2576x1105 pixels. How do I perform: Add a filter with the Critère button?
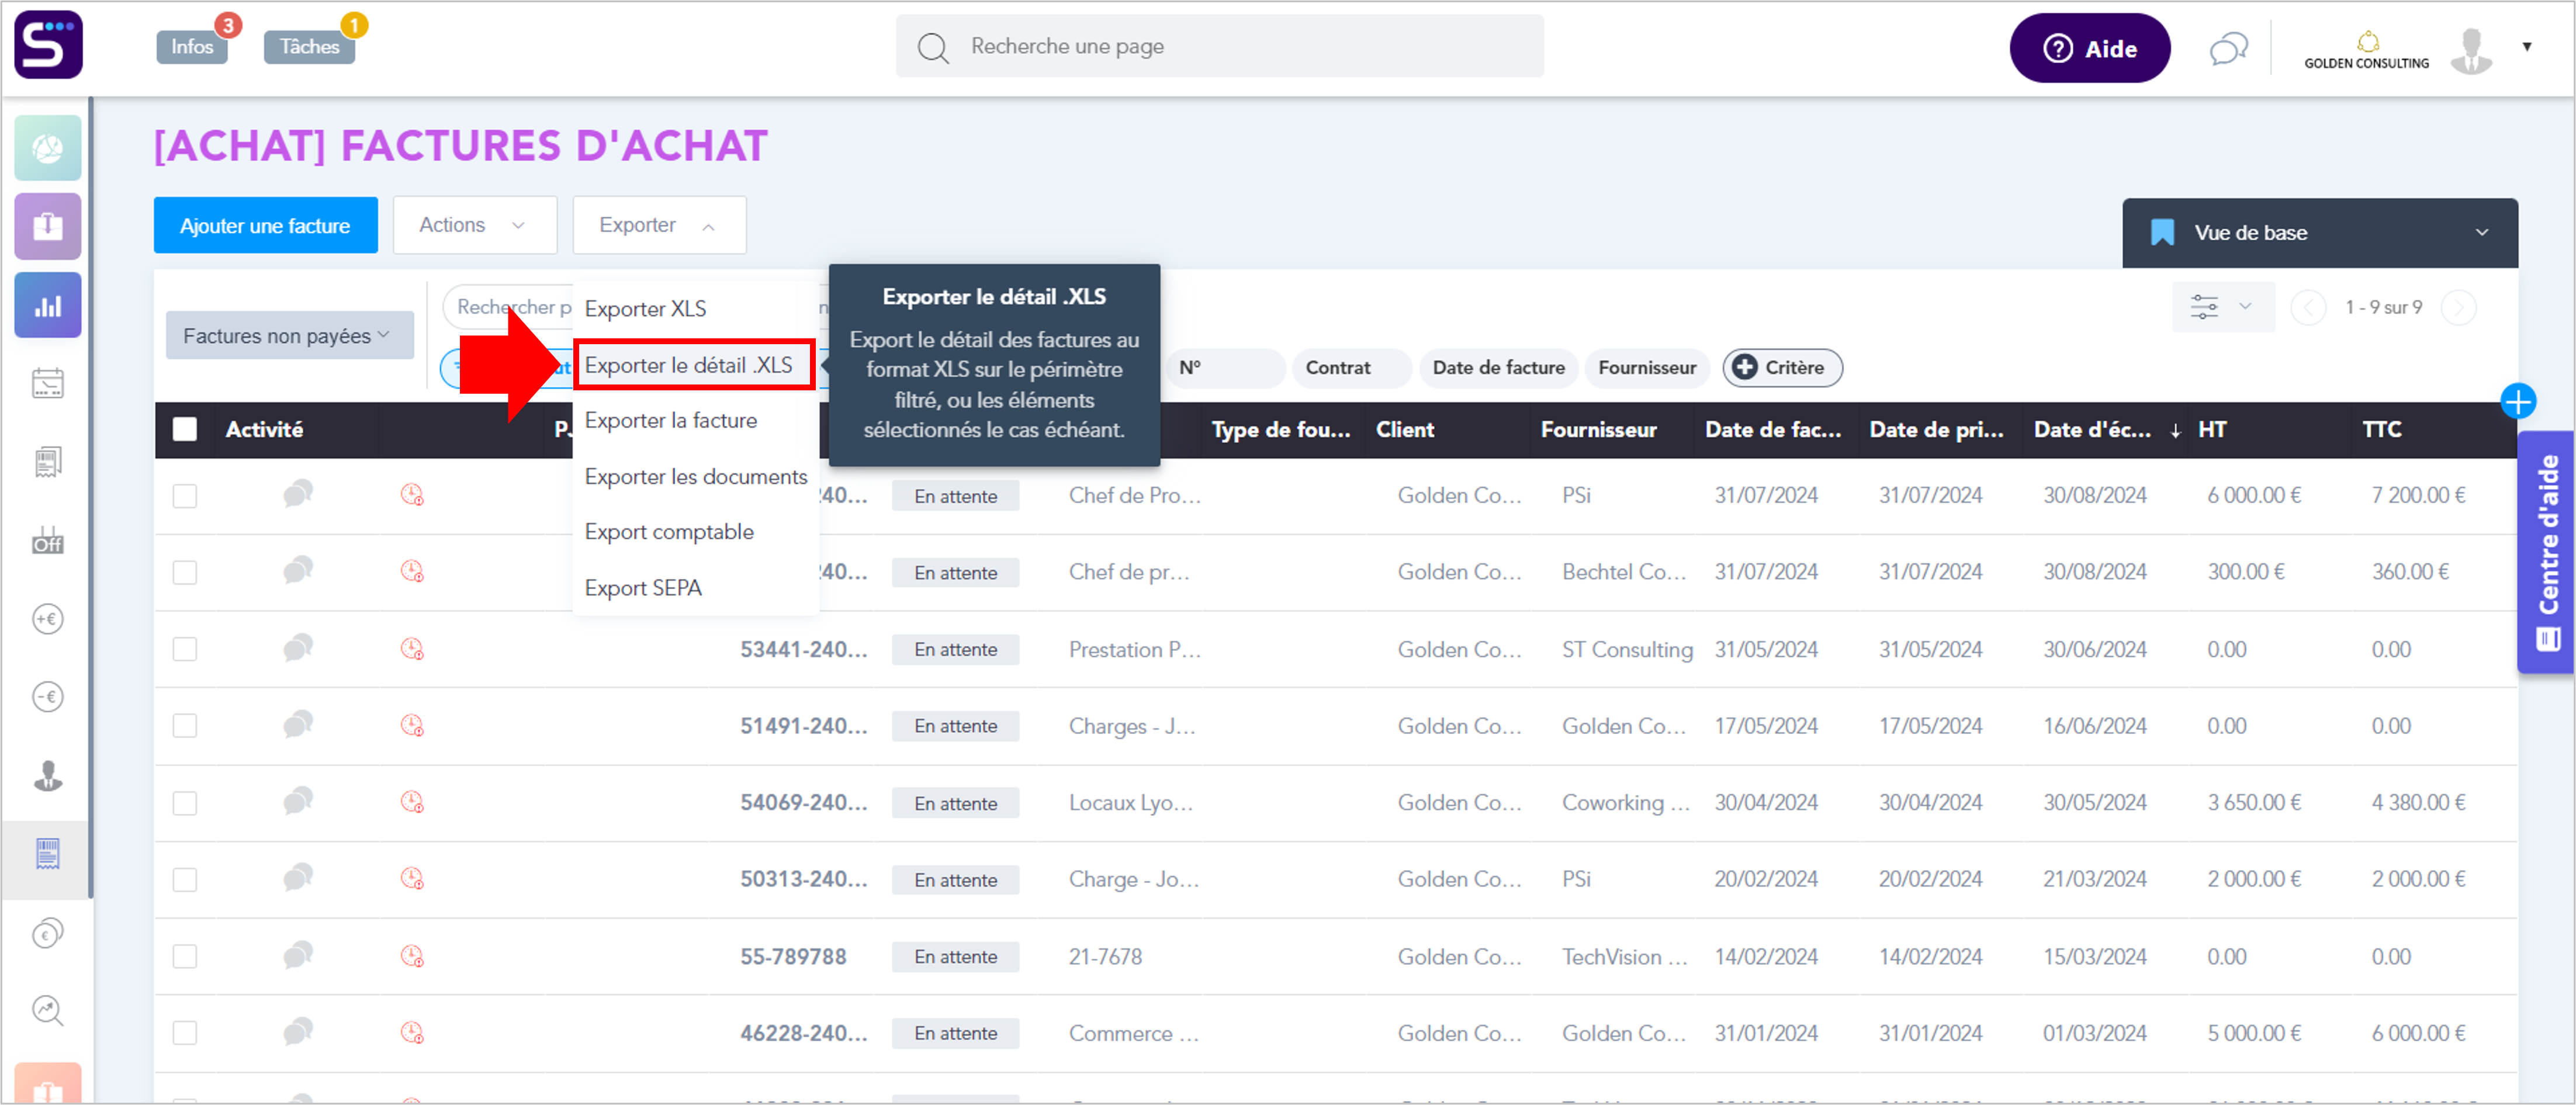coord(1781,367)
